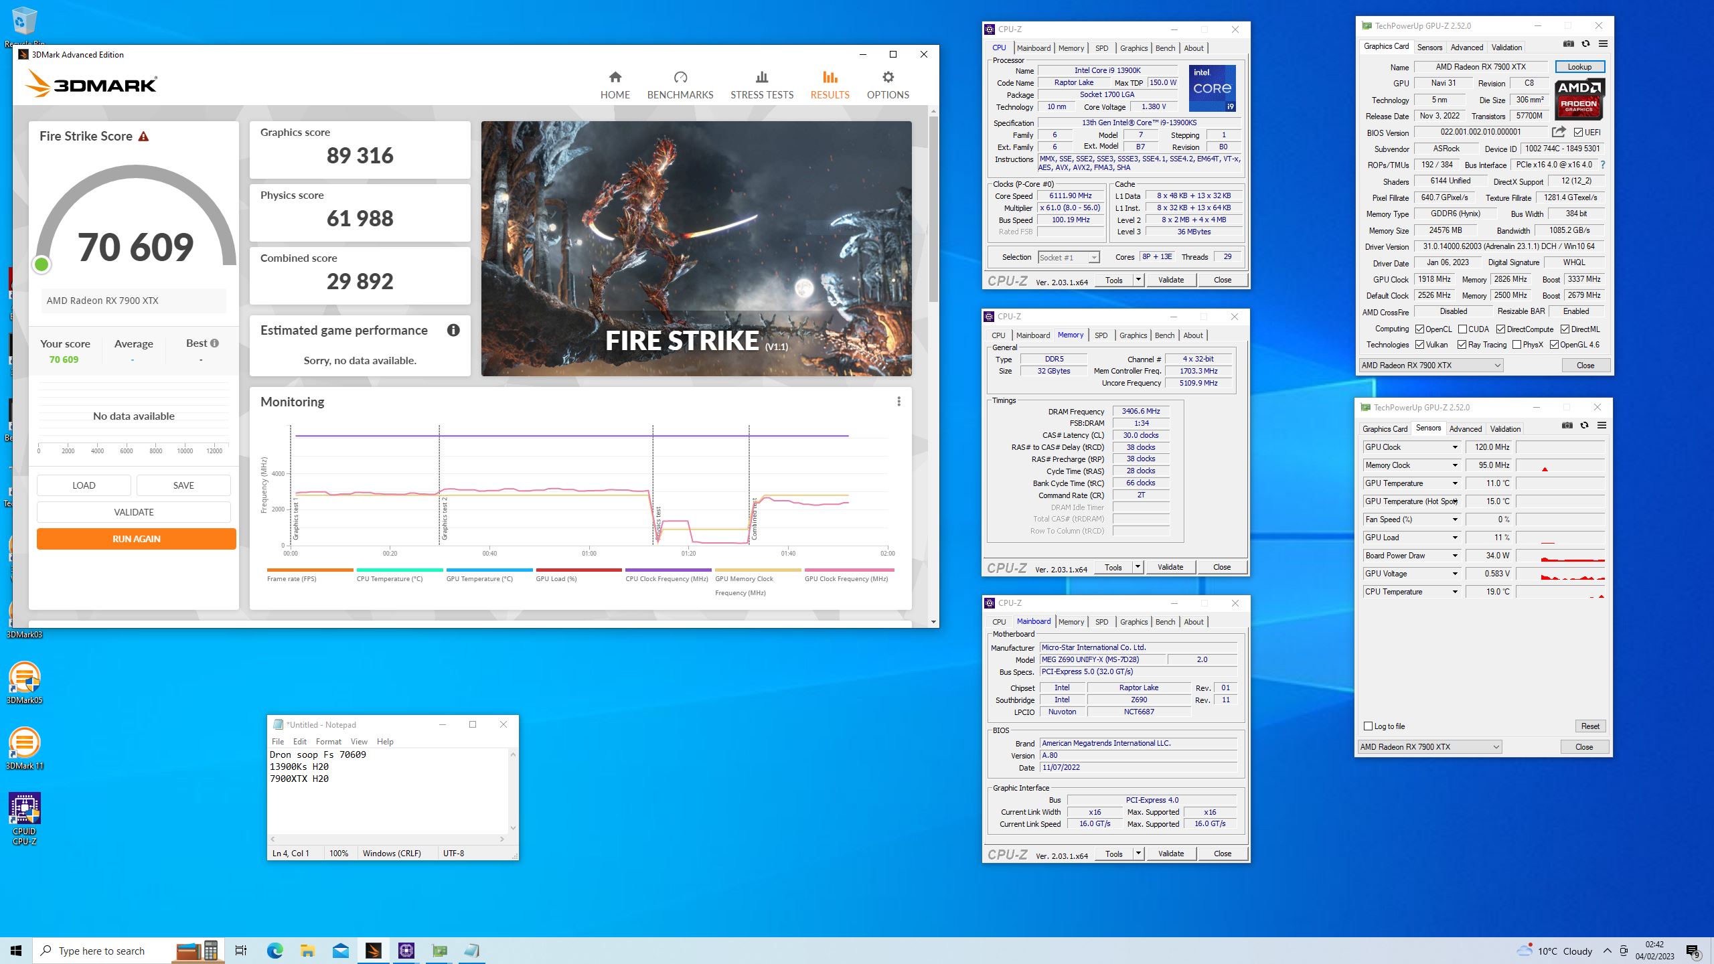Toggle the DirectML checkbox in GPU-Z
Image resolution: width=1714 pixels, height=964 pixels.
1565,329
